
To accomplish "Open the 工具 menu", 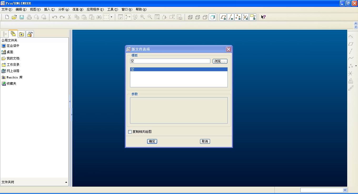I will coord(113,9).
